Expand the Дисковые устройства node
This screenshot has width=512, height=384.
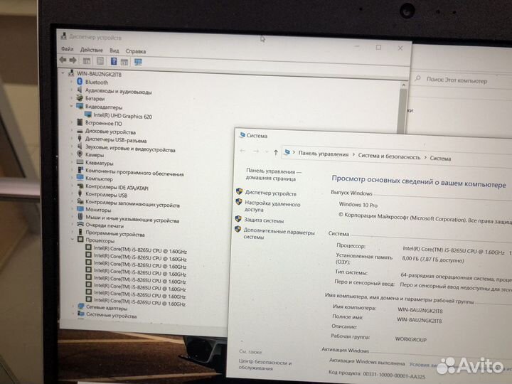(x=73, y=131)
